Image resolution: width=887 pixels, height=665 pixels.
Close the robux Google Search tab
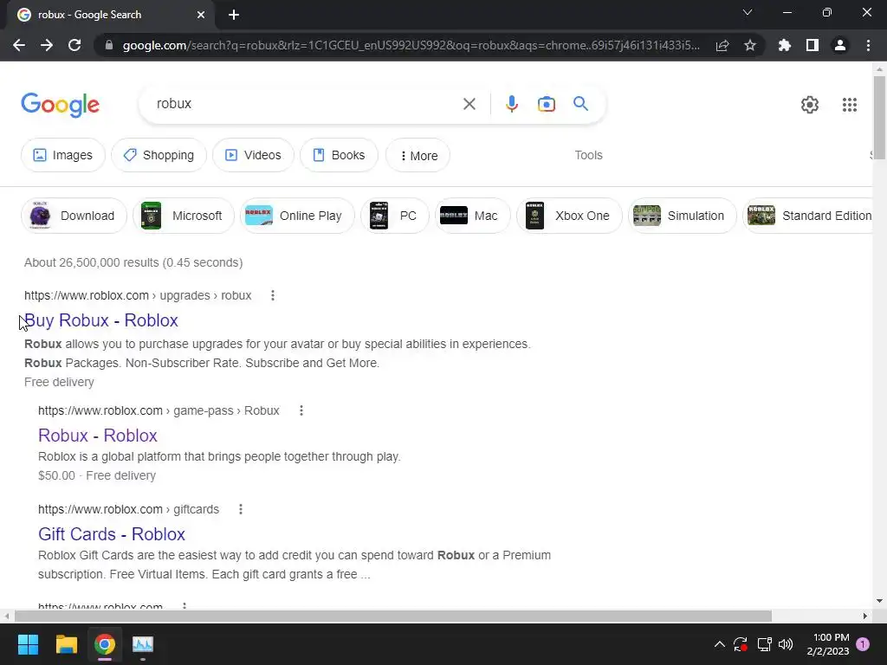(200, 15)
